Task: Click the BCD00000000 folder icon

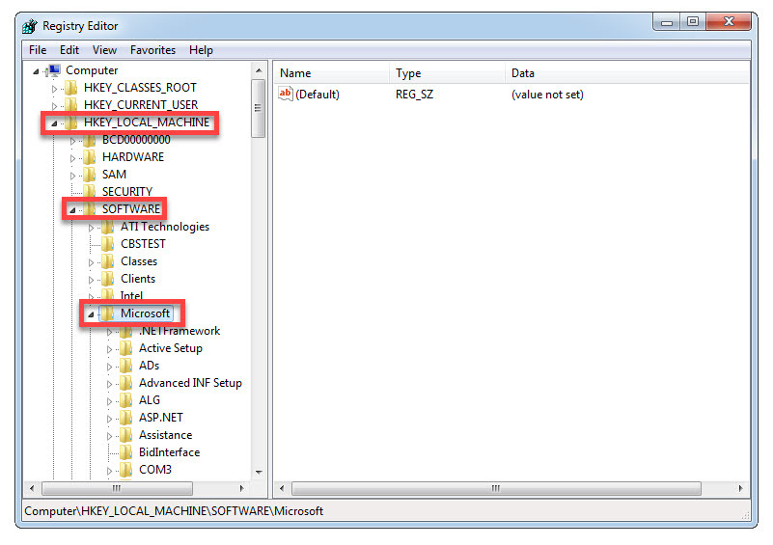Action: click(x=90, y=140)
